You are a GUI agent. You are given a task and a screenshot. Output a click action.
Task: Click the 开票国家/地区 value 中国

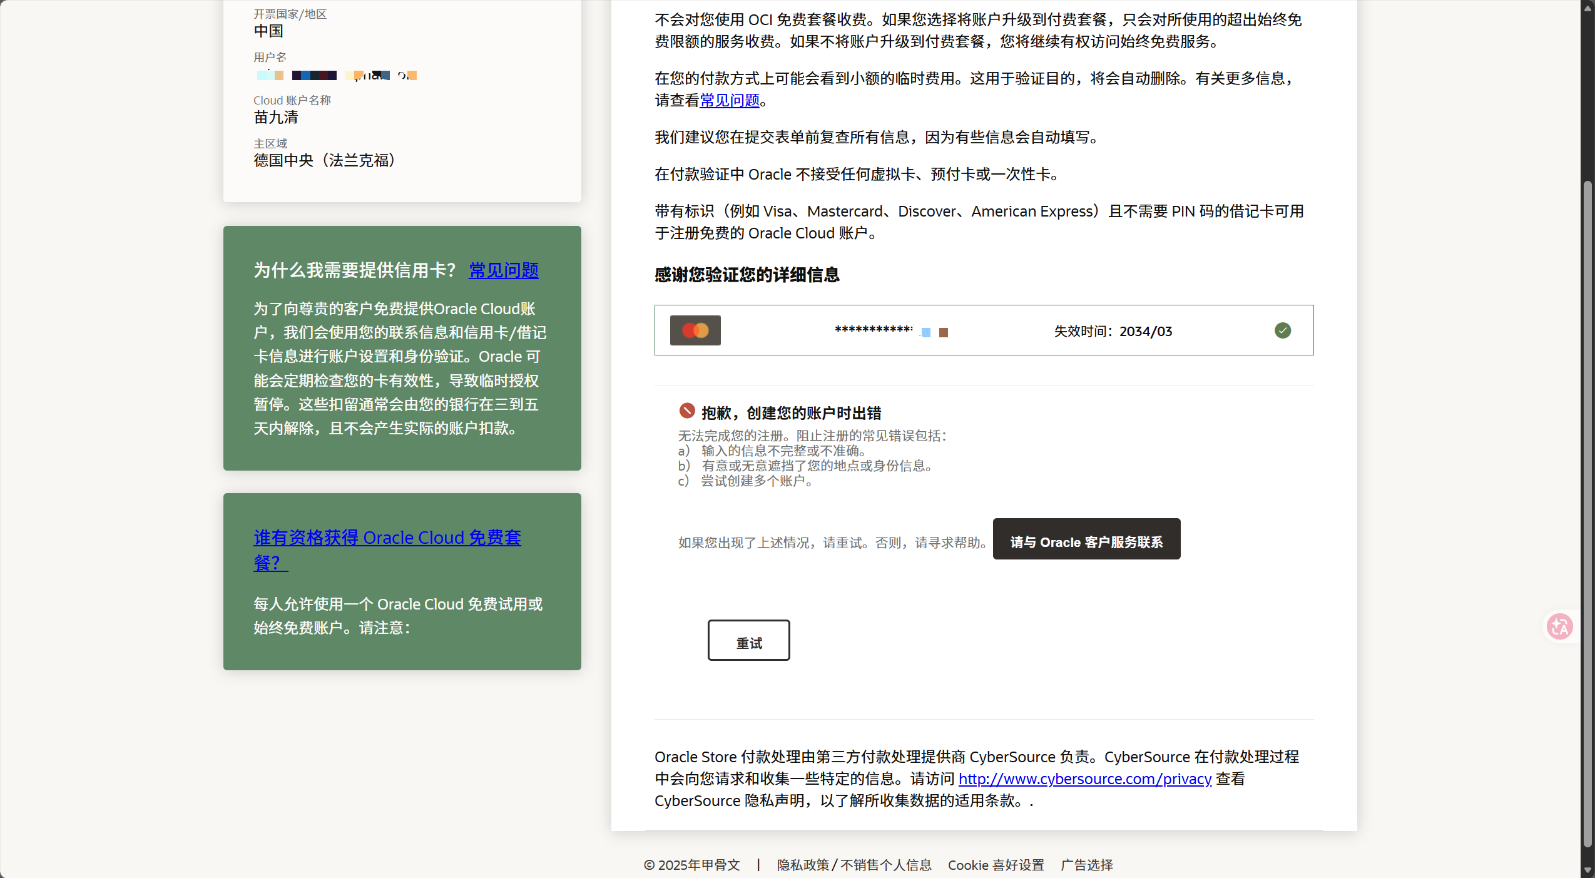pos(268,31)
